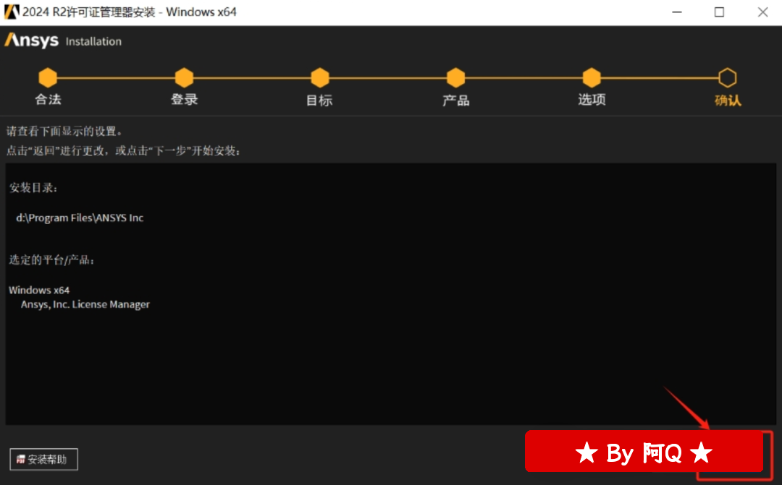Open the 安装帮助 help button
The image size is (782, 485).
click(43, 459)
